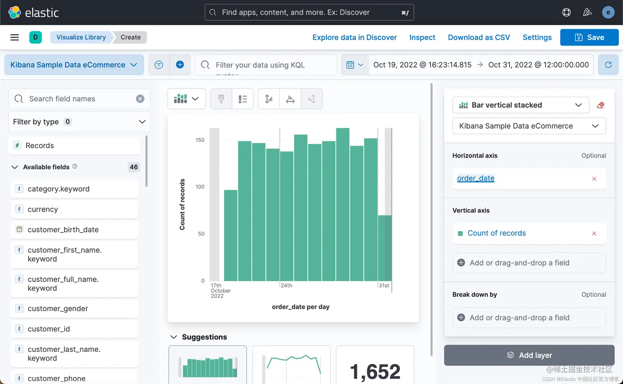Open the left axis settings icon
This screenshot has width=623, height=384.
coord(269,99)
